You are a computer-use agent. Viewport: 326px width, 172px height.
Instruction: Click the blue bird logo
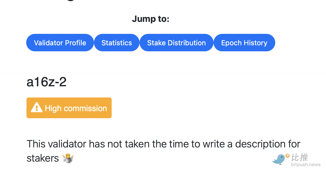[279, 159]
